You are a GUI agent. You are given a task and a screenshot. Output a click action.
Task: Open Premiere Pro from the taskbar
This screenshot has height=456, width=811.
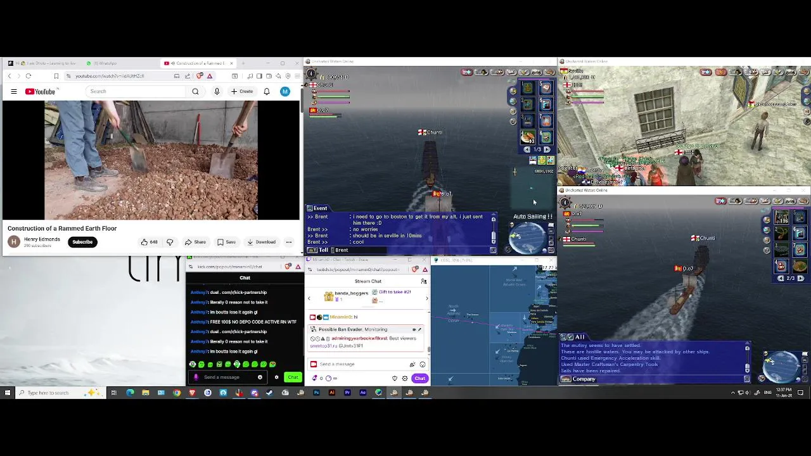[347, 393]
